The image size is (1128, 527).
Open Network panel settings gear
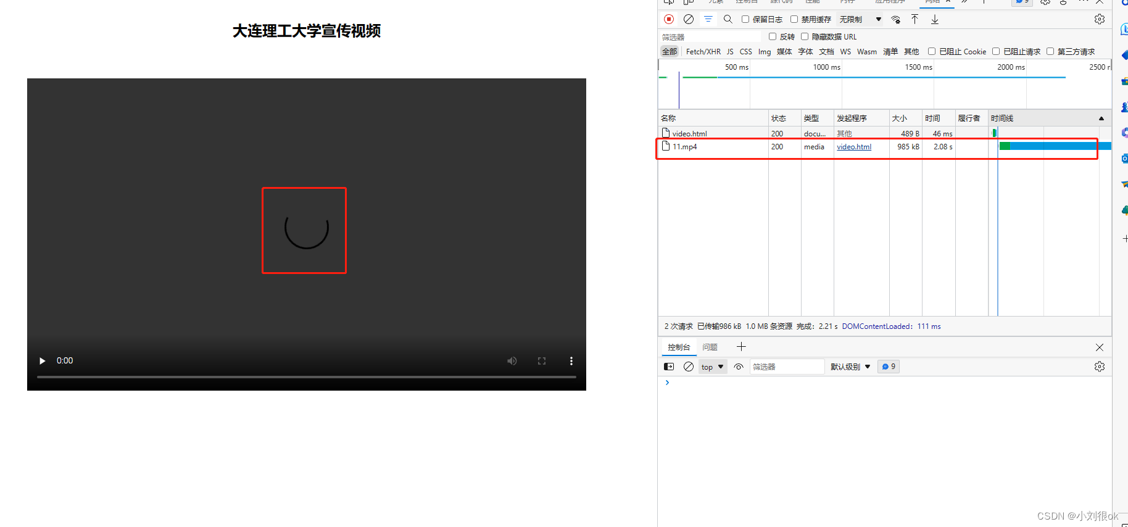coord(1100,19)
